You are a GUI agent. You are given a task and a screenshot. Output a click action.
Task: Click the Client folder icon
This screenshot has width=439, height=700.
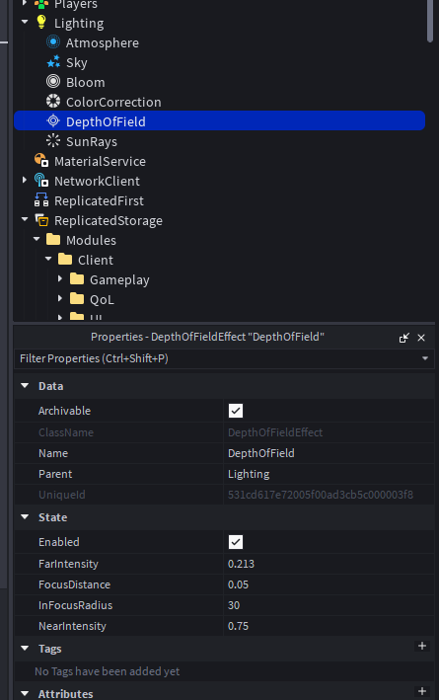click(x=65, y=260)
